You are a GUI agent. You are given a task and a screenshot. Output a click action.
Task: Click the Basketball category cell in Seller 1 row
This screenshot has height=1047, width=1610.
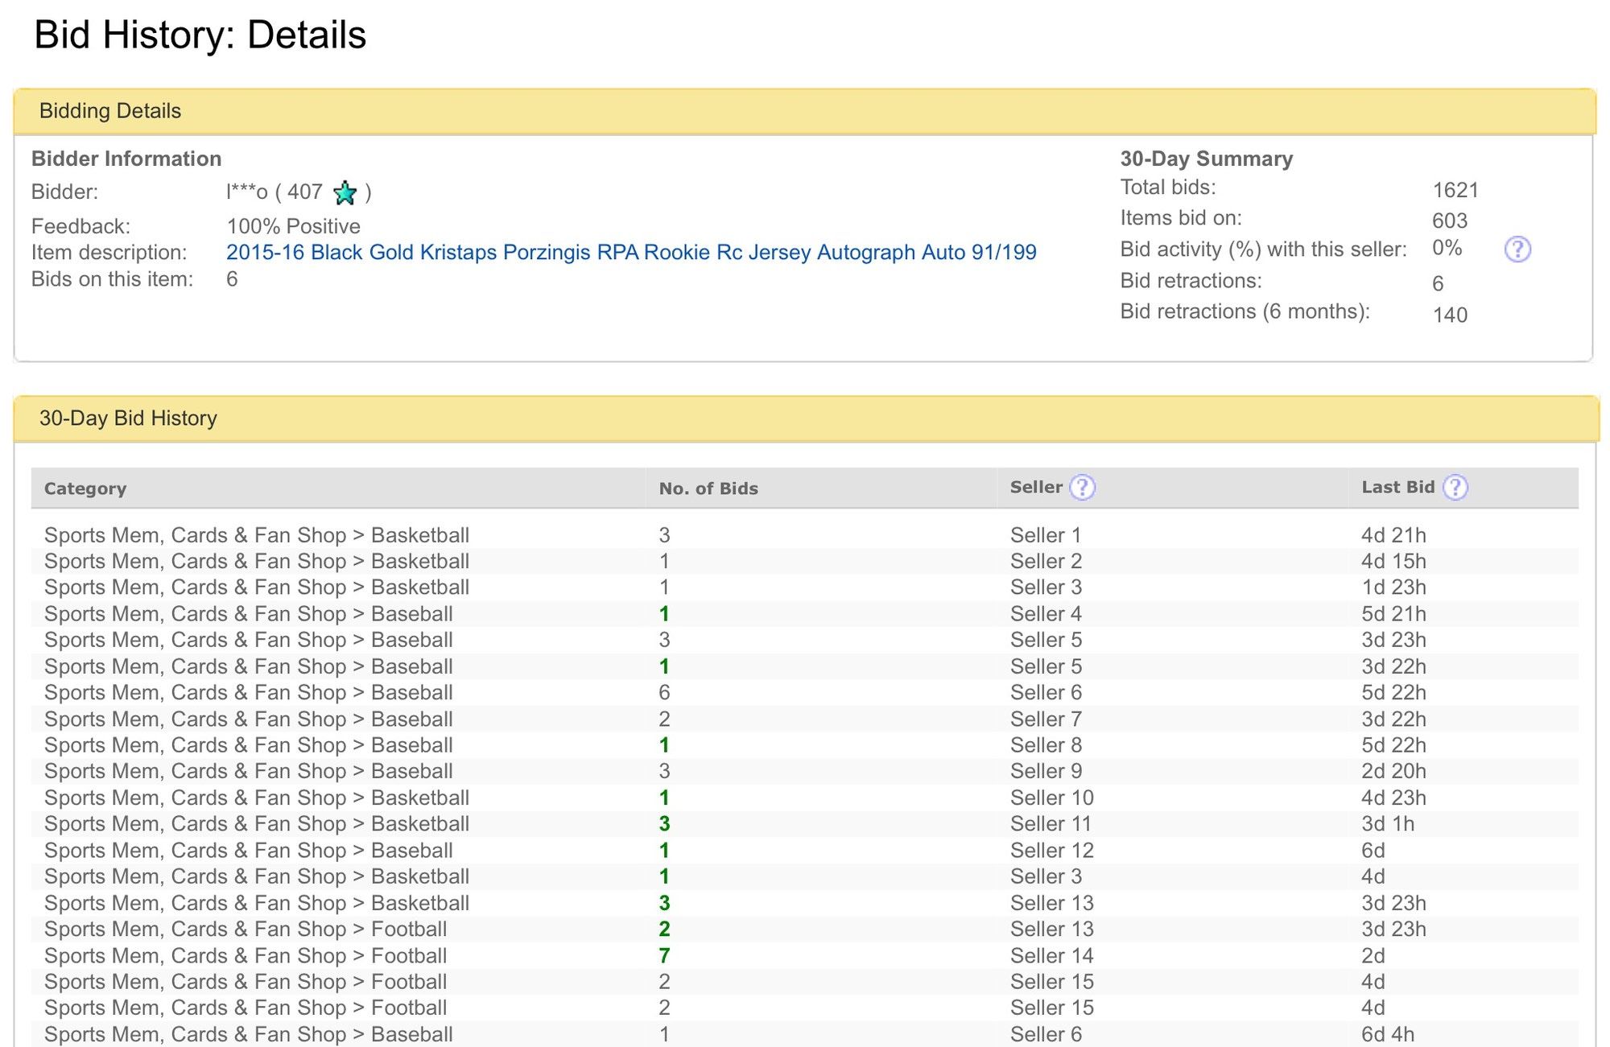(x=257, y=535)
